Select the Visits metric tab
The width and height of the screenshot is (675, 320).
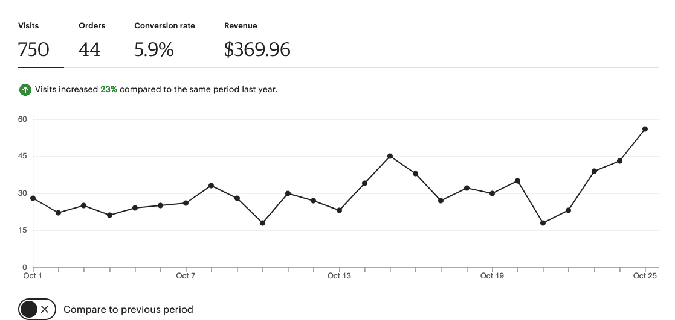pyautogui.click(x=41, y=42)
